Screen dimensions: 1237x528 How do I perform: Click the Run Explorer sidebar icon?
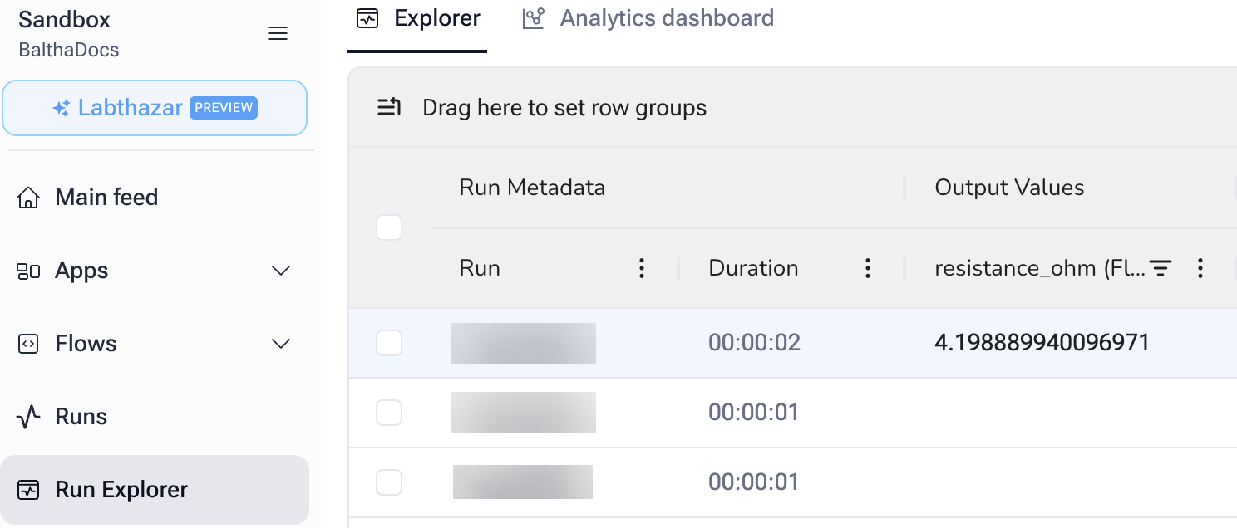coord(28,490)
